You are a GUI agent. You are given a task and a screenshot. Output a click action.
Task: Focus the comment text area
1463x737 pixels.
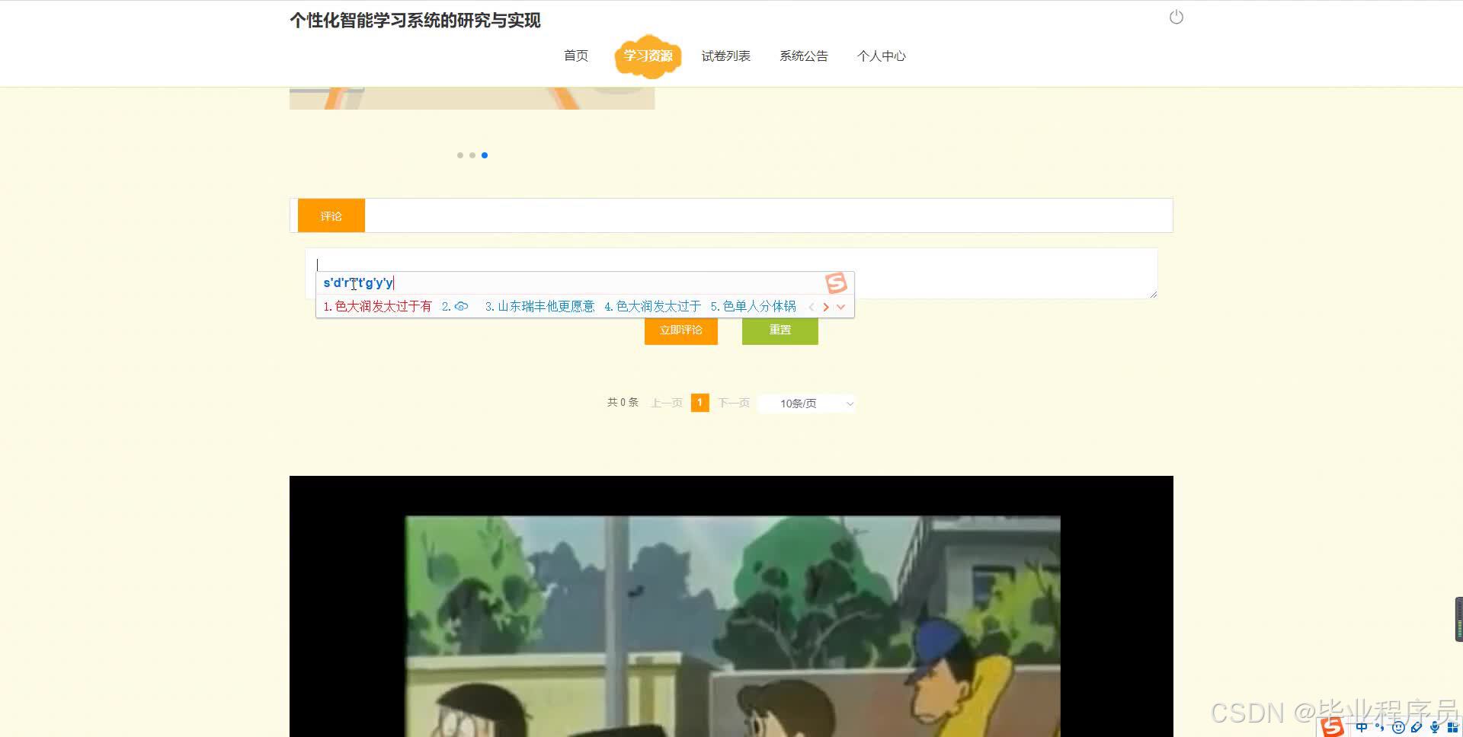731,273
